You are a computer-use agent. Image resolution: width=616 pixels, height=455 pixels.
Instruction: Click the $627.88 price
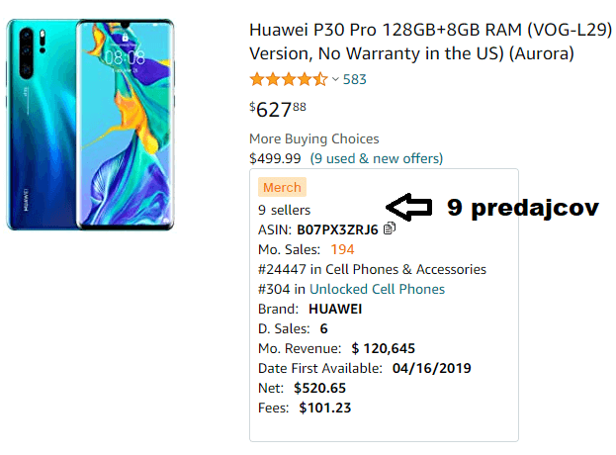(x=278, y=109)
